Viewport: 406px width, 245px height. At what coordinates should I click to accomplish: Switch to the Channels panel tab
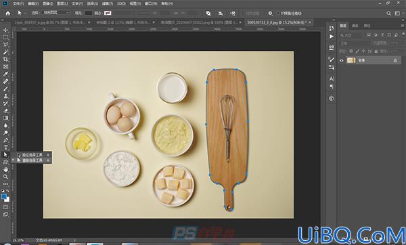tap(355, 26)
